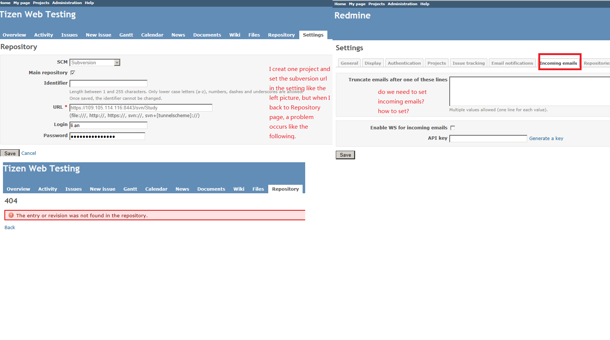Save the incoming emails settings
Screen dimensions: 610x340
click(x=345, y=155)
